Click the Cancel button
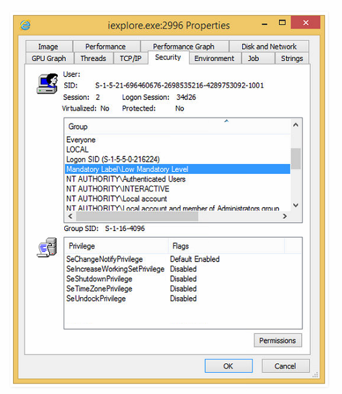Image resolution: width=342 pixels, height=394 pixels. click(x=285, y=366)
